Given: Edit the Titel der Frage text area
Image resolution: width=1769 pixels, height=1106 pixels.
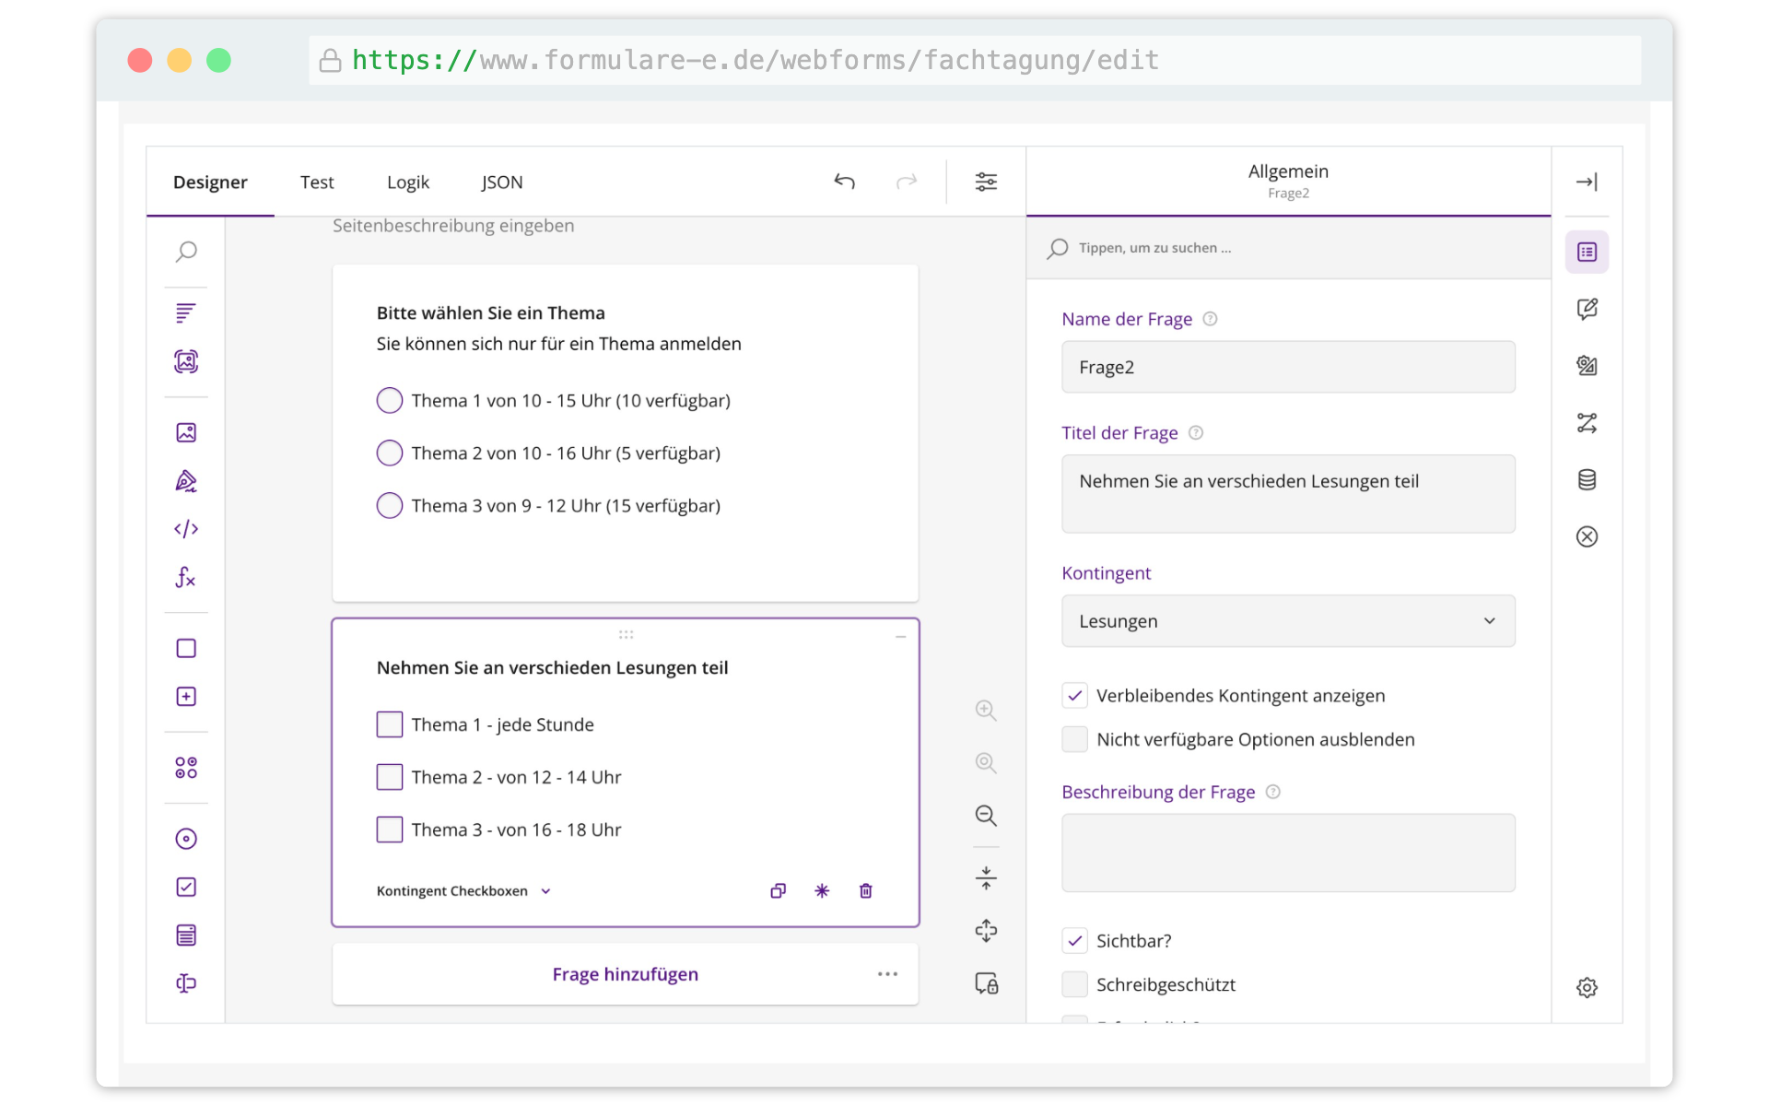Looking at the screenshot, I should [x=1288, y=493].
